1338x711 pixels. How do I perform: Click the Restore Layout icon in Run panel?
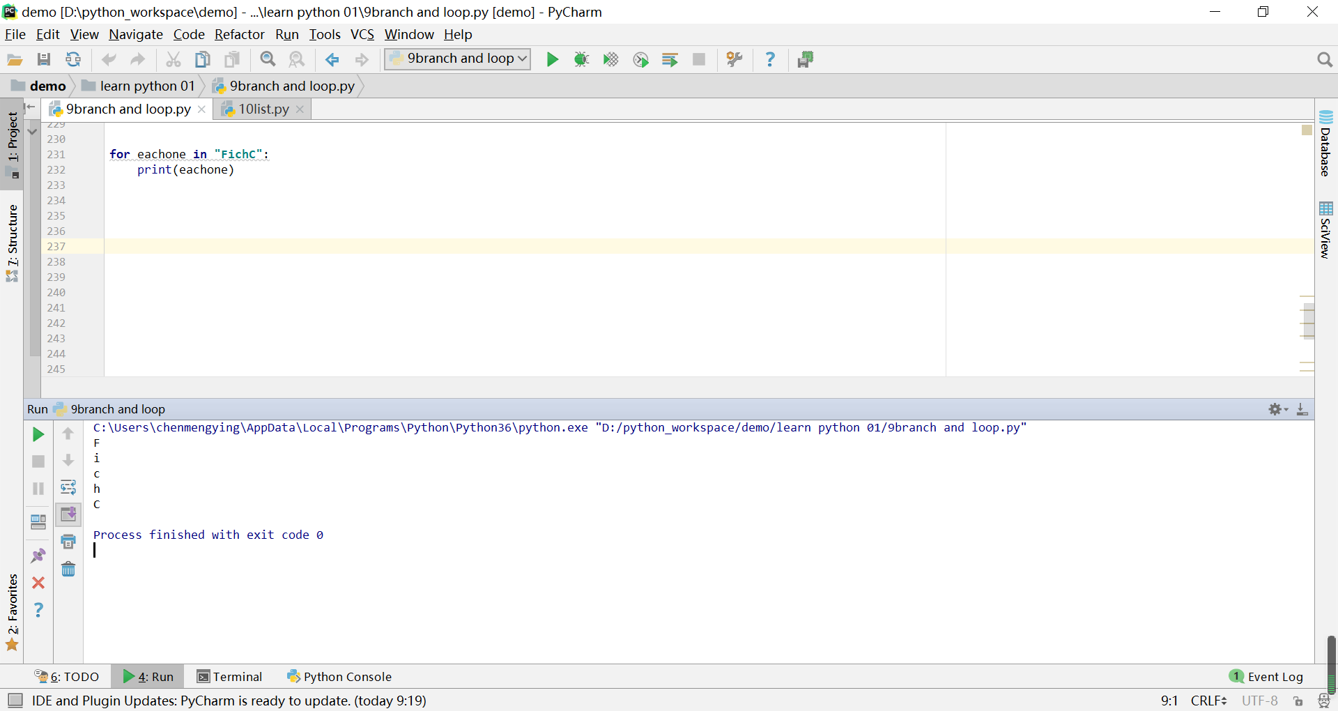(x=38, y=521)
